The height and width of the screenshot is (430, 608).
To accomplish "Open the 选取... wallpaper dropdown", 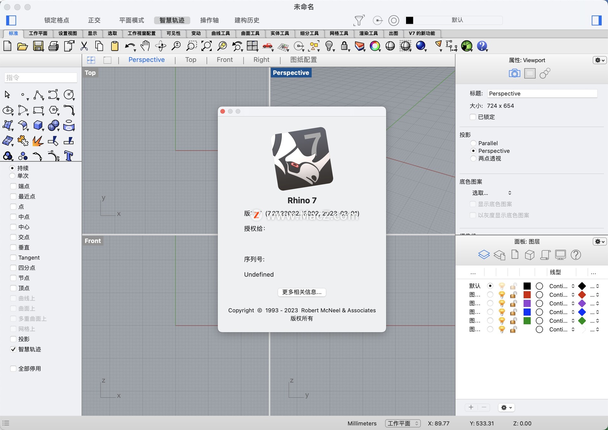I will (x=491, y=193).
